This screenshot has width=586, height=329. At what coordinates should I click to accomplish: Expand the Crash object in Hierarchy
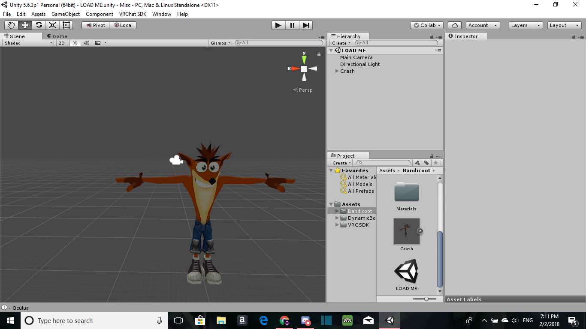pyautogui.click(x=337, y=71)
